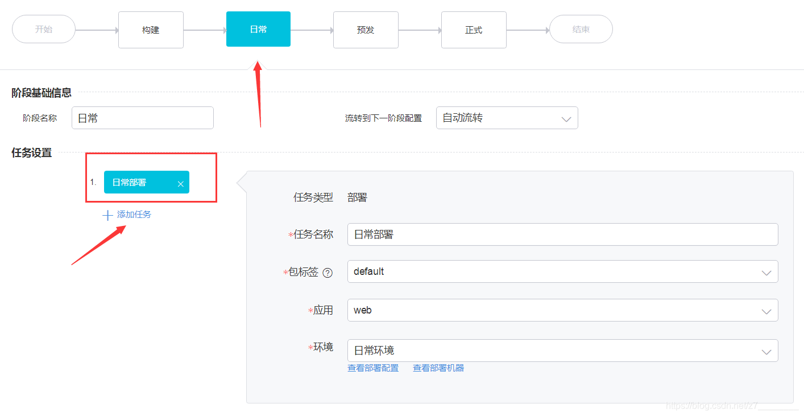The image size is (804, 416).
Task: Open the 查看部署配置 link
Action: click(373, 368)
